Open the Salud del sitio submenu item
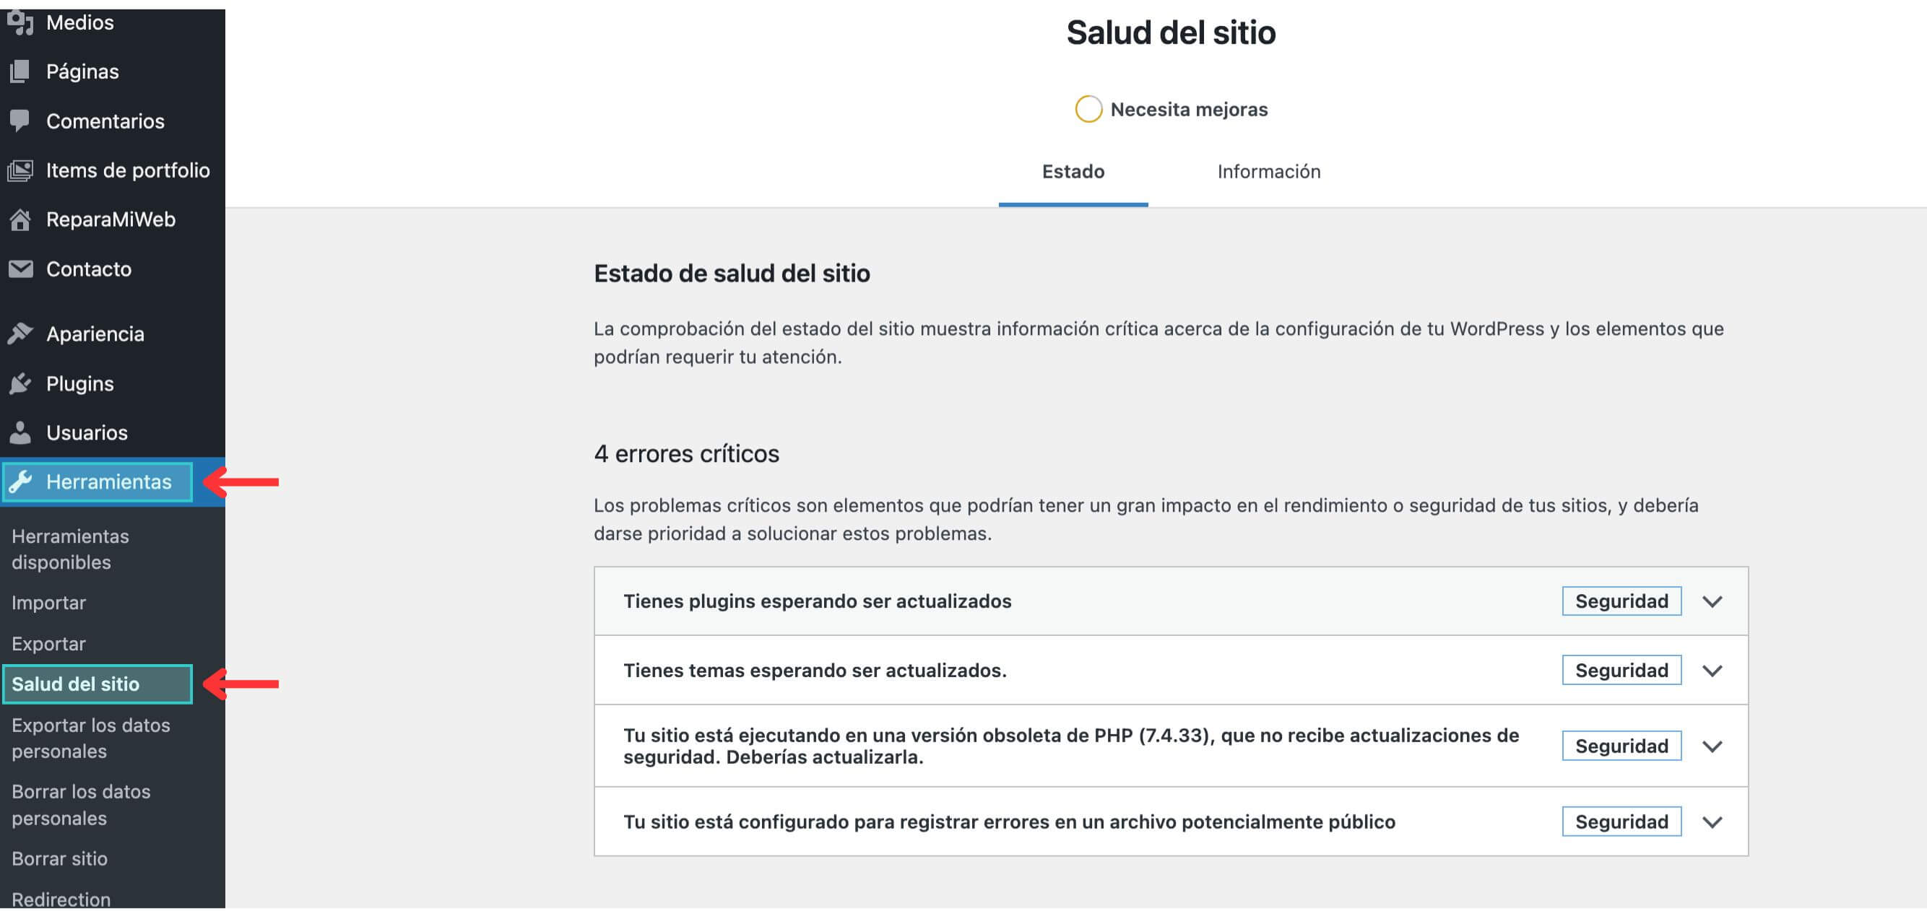The width and height of the screenshot is (1927, 911). pyautogui.click(x=75, y=684)
